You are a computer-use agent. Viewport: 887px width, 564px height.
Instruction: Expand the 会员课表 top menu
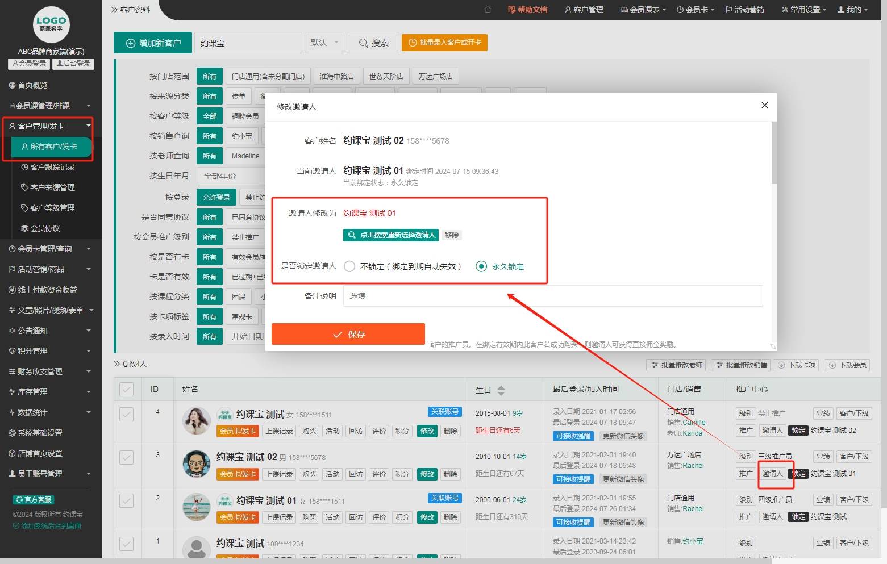(x=643, y=10)
